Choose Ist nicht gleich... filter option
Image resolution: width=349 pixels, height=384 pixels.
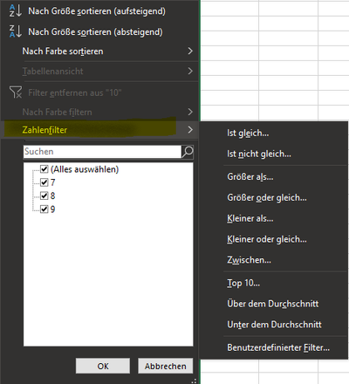pos(259,154)
